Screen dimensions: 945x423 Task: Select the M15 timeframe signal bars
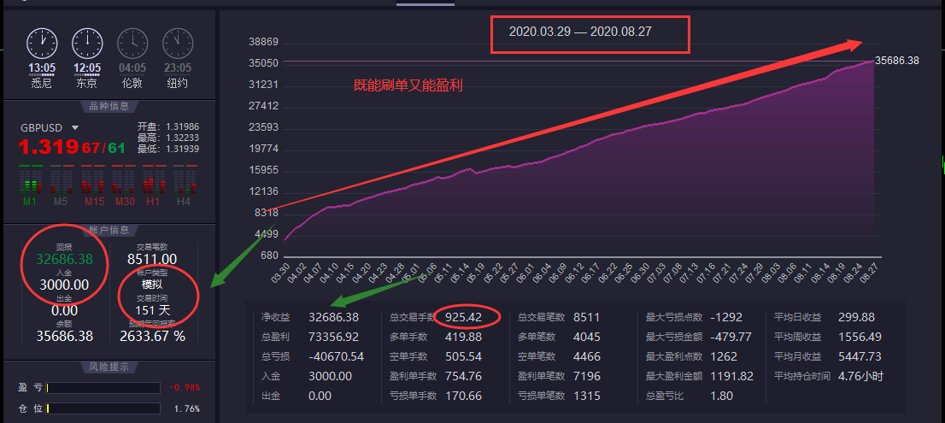(x=91, y=181)
